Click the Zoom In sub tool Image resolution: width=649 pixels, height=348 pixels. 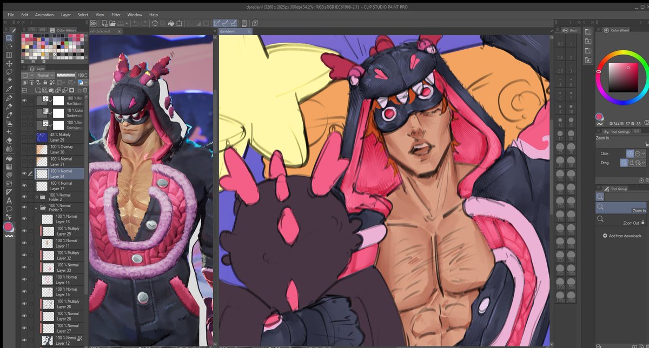click(x=622, y=208)
